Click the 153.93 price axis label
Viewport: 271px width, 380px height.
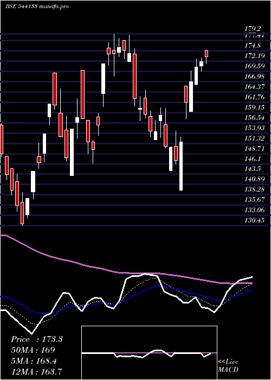click(254, 128)
